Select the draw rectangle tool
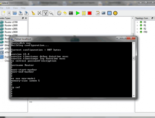155x118 pixels. pyautogui.click(x=109, y=13)
